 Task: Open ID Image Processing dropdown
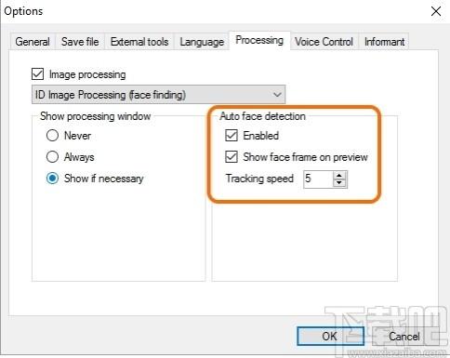pyautogui.click(x=158, y=95)
